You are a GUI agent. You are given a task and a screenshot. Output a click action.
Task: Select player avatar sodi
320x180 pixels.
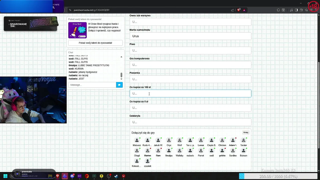[x=211, y=151]
